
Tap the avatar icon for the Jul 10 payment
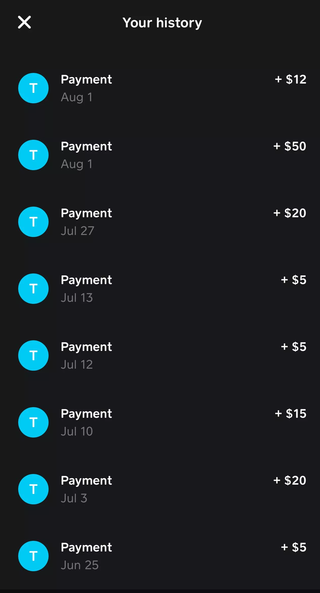[33, 422]
